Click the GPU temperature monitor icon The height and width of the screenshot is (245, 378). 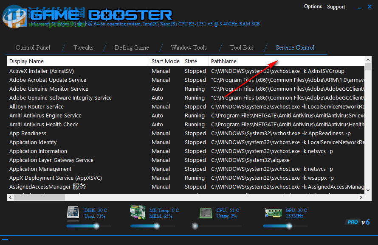coord(273,213)
